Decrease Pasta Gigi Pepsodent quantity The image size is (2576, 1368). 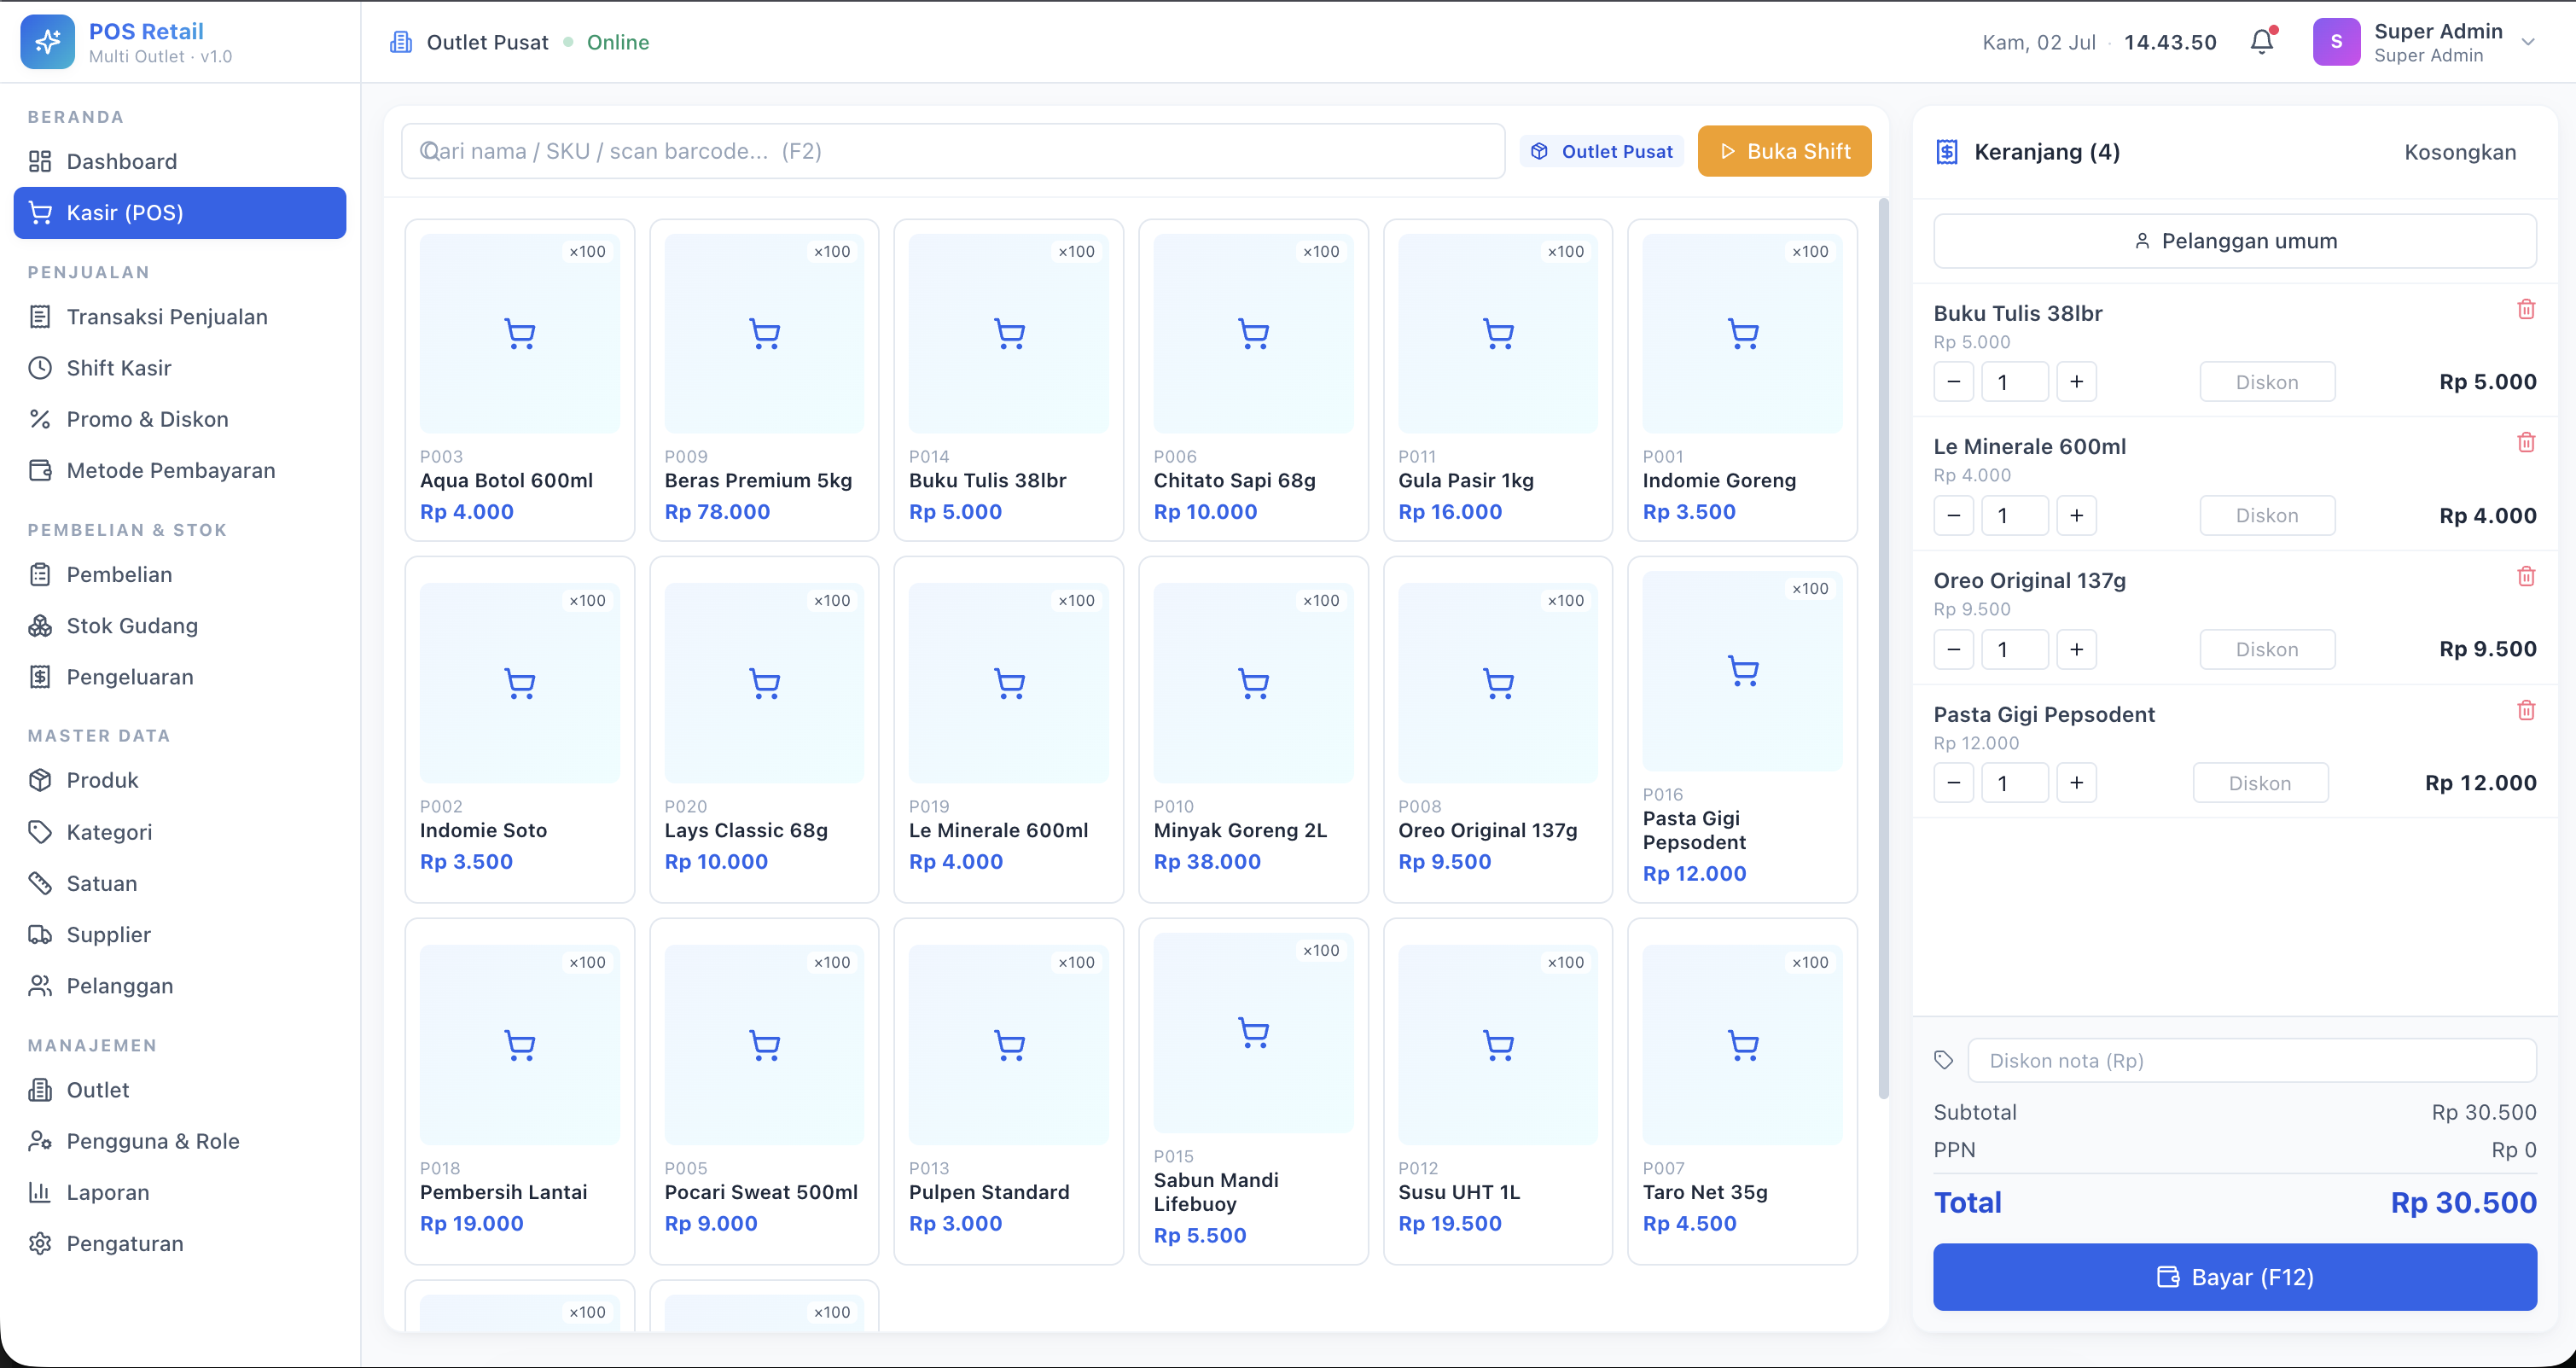pyautogui.click(x=1953, y=783)
